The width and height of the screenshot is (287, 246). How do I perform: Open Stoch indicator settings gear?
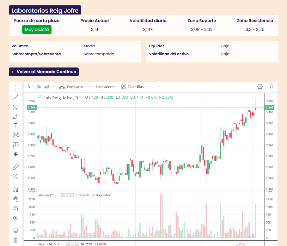point(72,244)
